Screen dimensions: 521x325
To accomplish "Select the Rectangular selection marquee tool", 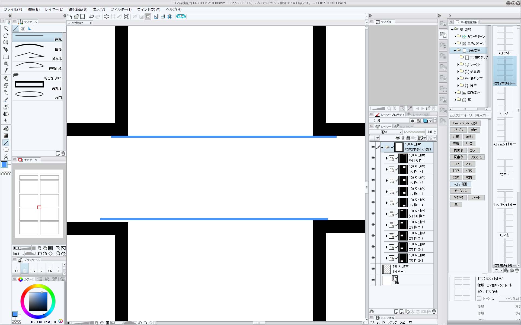I will point(6,57).
